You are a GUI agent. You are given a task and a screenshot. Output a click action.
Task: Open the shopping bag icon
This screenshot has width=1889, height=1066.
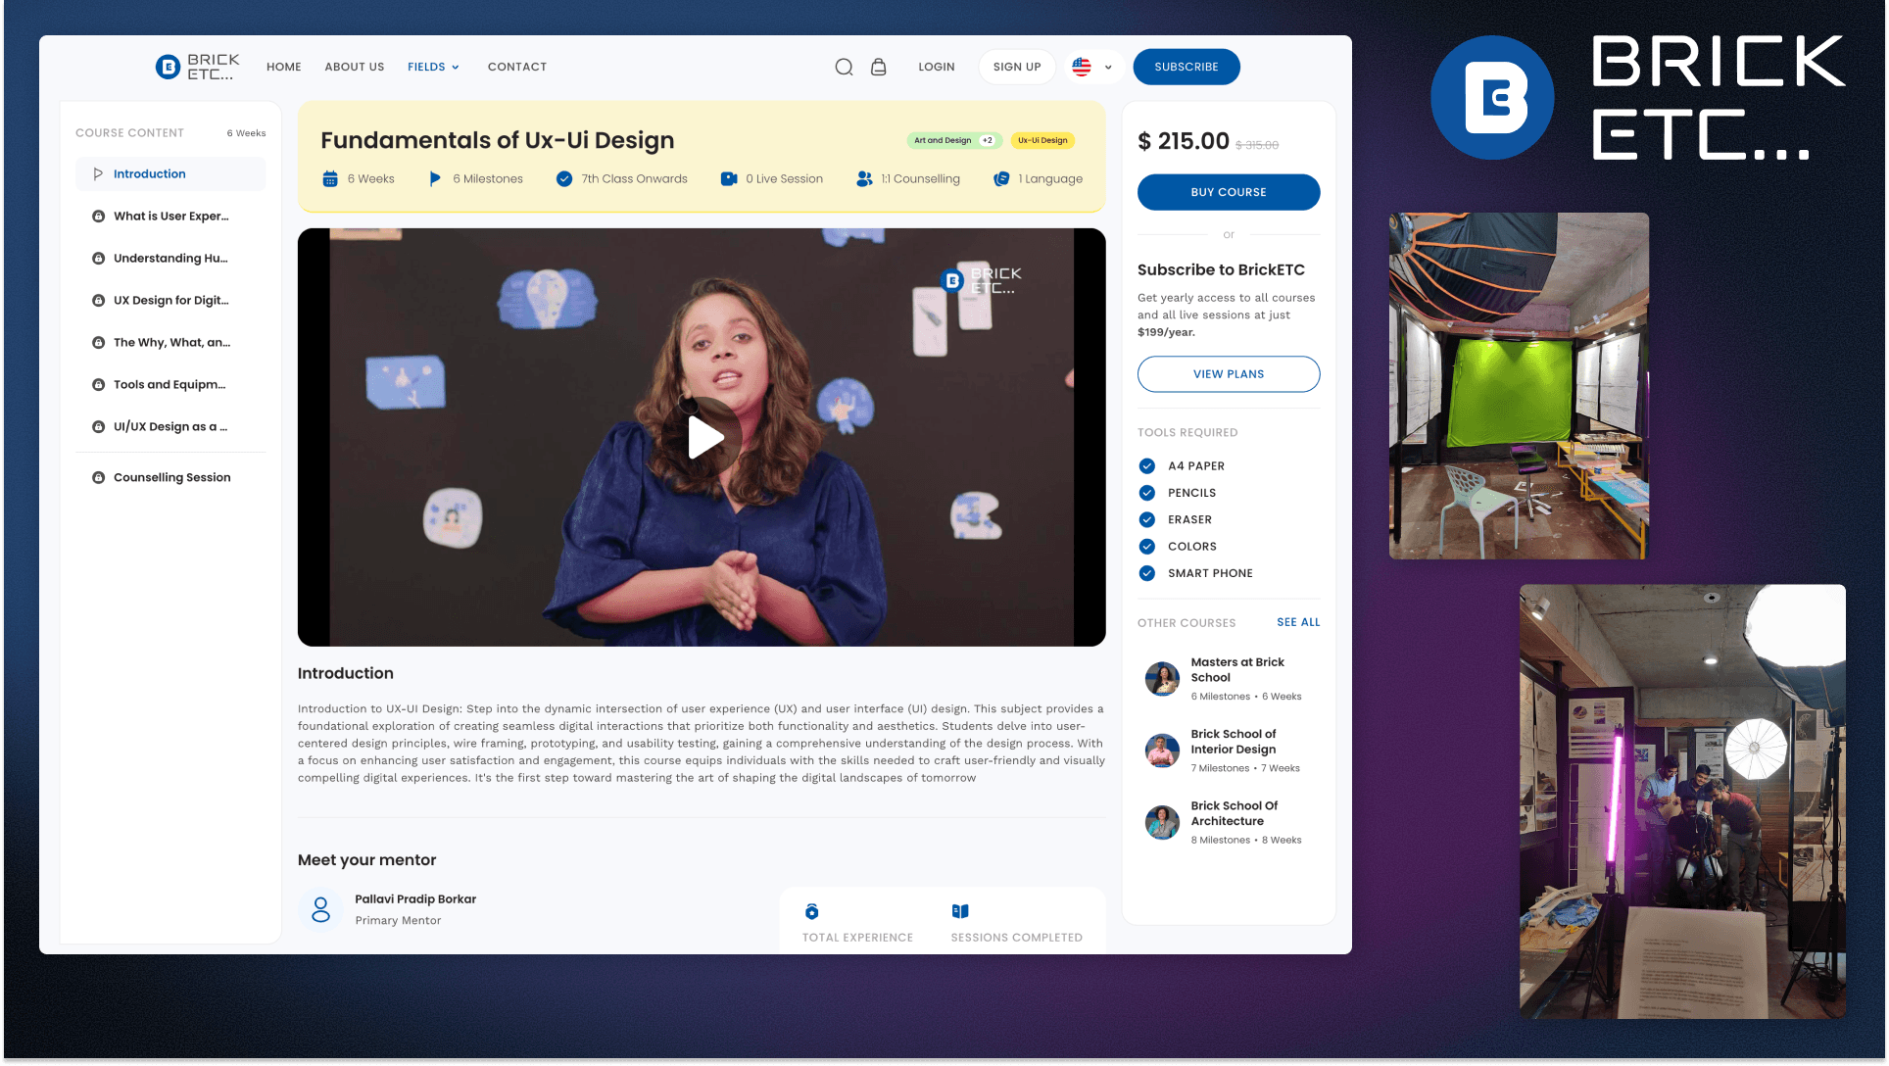(879, 67)
